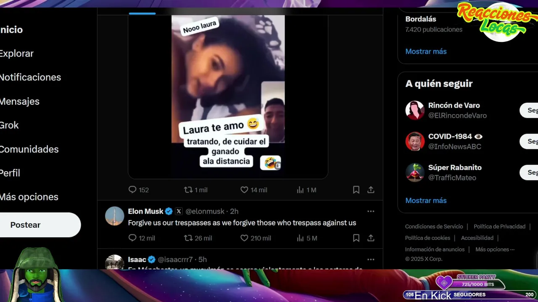
Task: Open Mensajes in the sidebar
Action: tap(20, 102)
